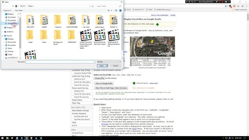The width and height of the screenshot is (249, 140).
Task: Click the formula link in Quick Start
Action: click(105, 124)
